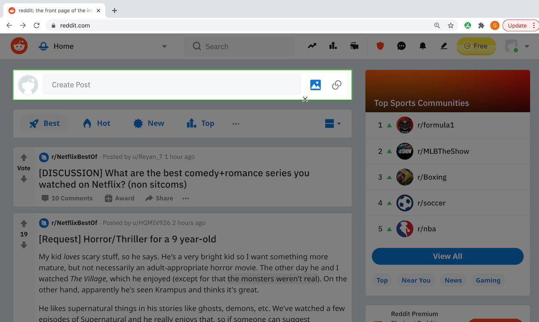The image size is (539, 322).
Task: Open the card view layout dropdown
Action: pos(333,123)
